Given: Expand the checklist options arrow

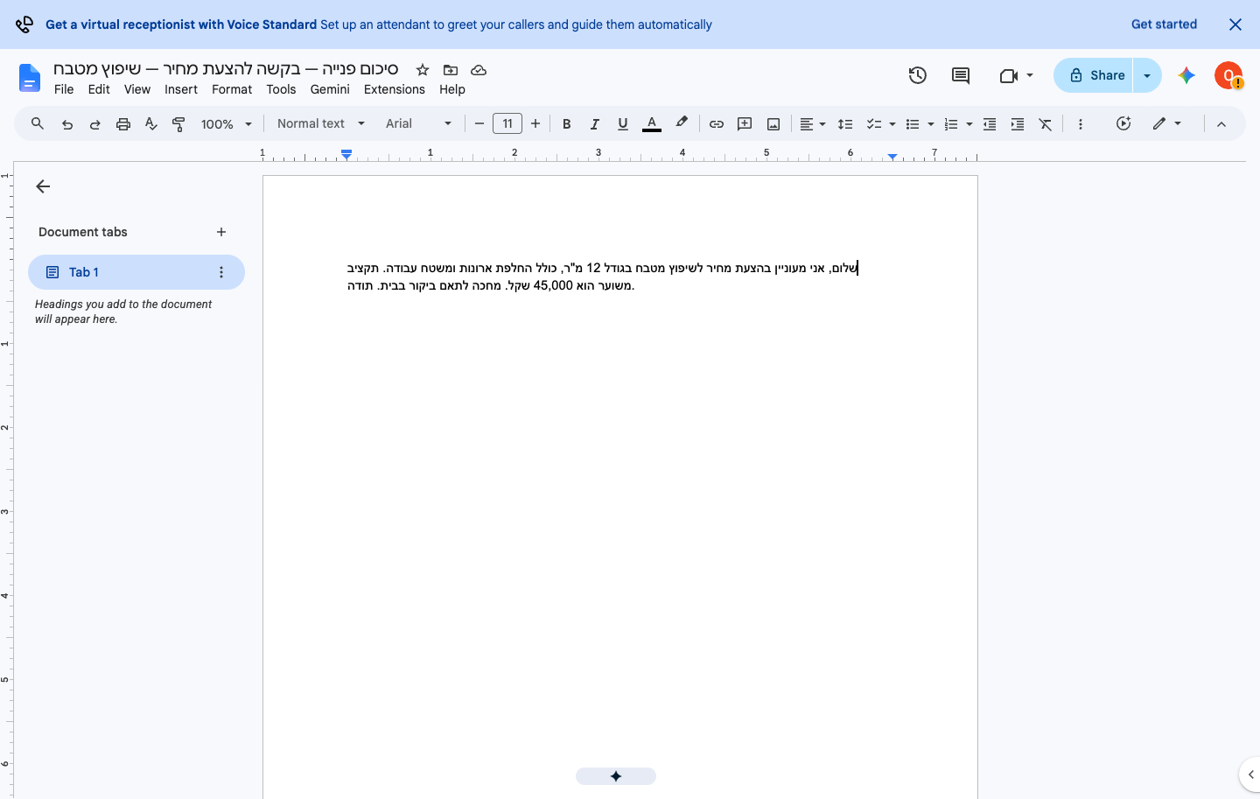Looking at the screenshot, I should coord(892,124).
